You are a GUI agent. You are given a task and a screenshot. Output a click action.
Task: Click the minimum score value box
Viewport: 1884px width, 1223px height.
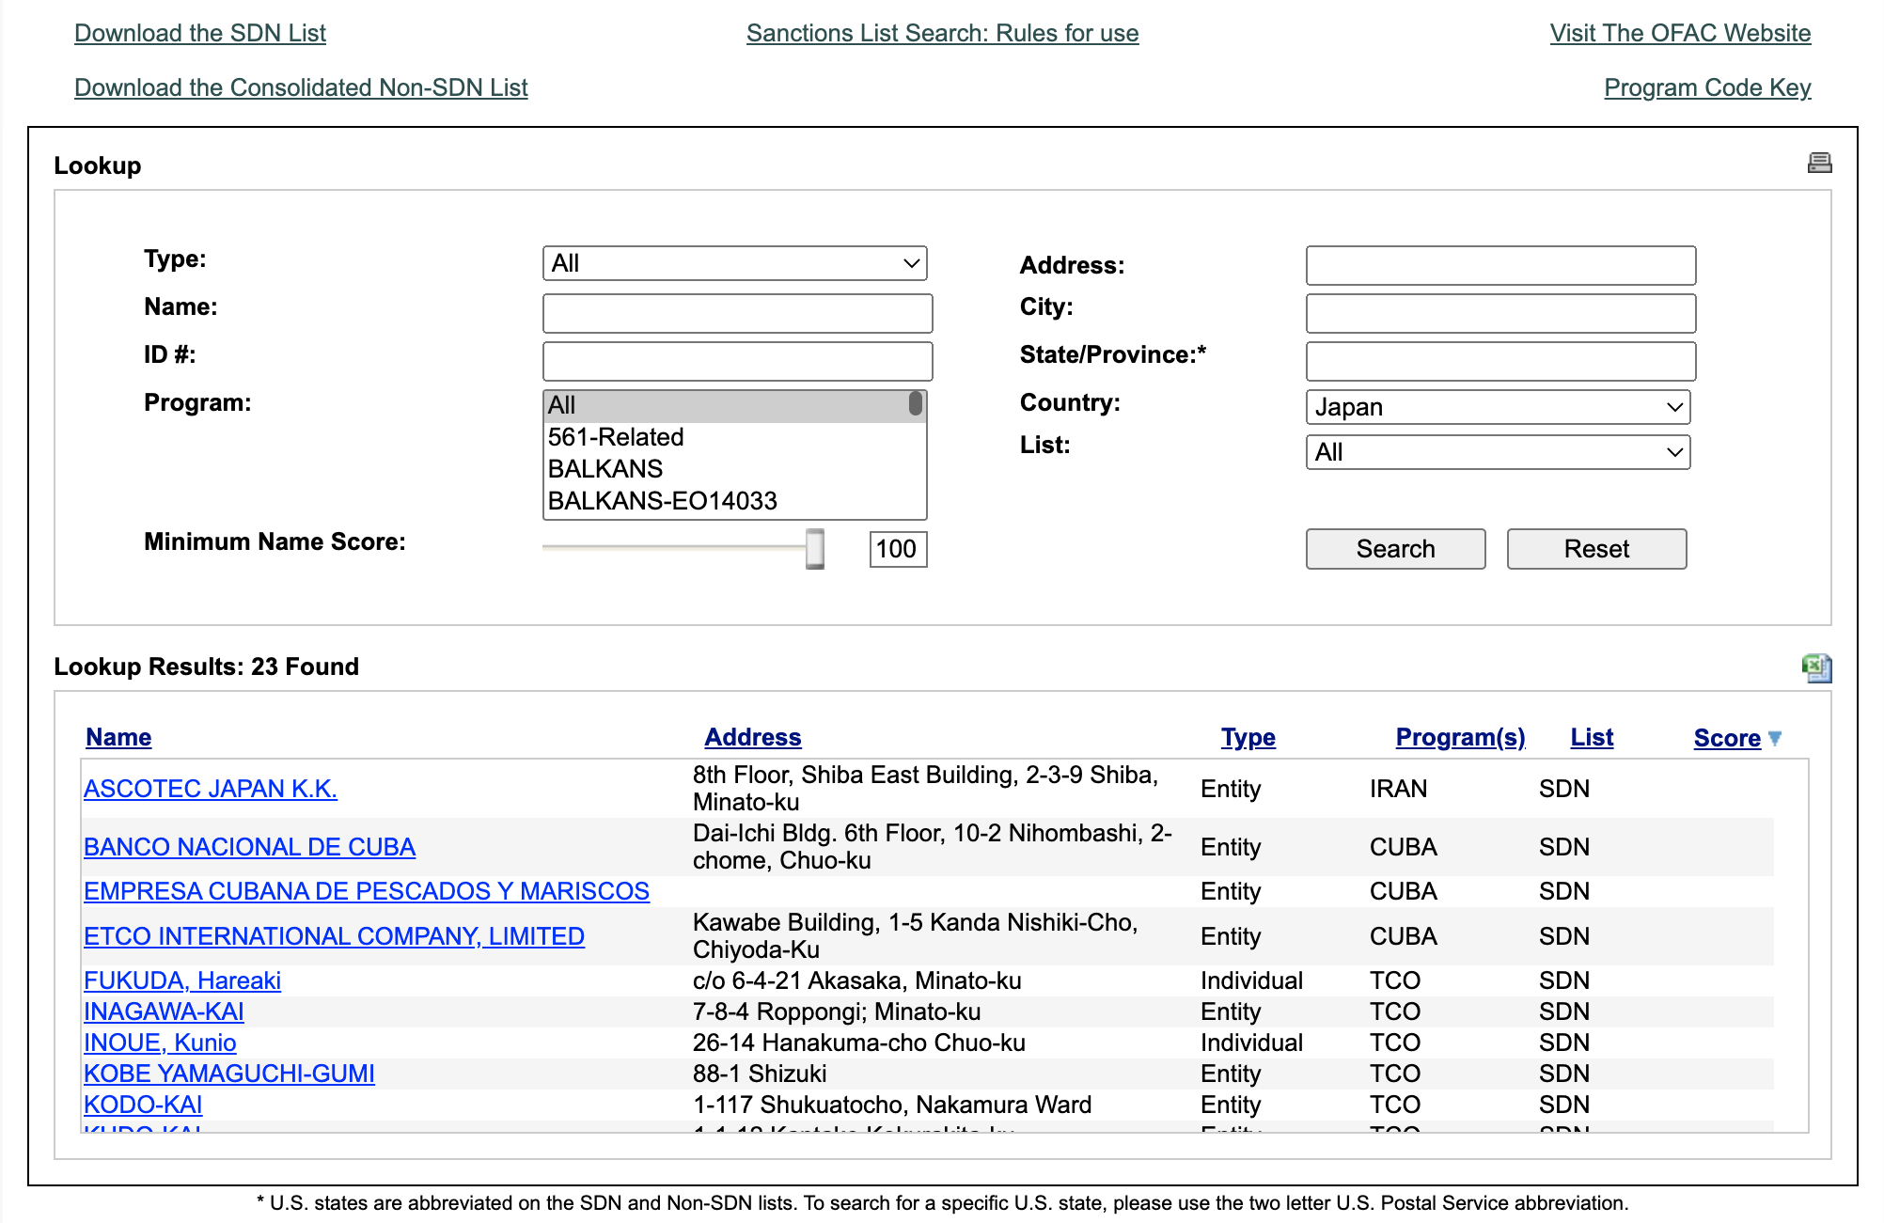click(x=897, y=549)
